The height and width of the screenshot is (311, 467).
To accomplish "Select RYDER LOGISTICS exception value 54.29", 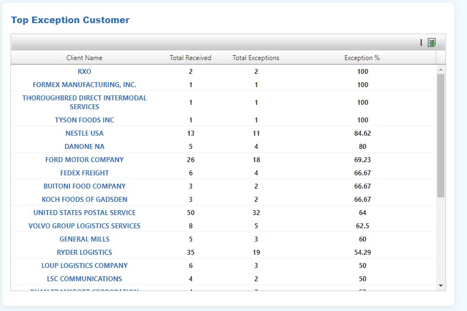I will pos(362,253).
